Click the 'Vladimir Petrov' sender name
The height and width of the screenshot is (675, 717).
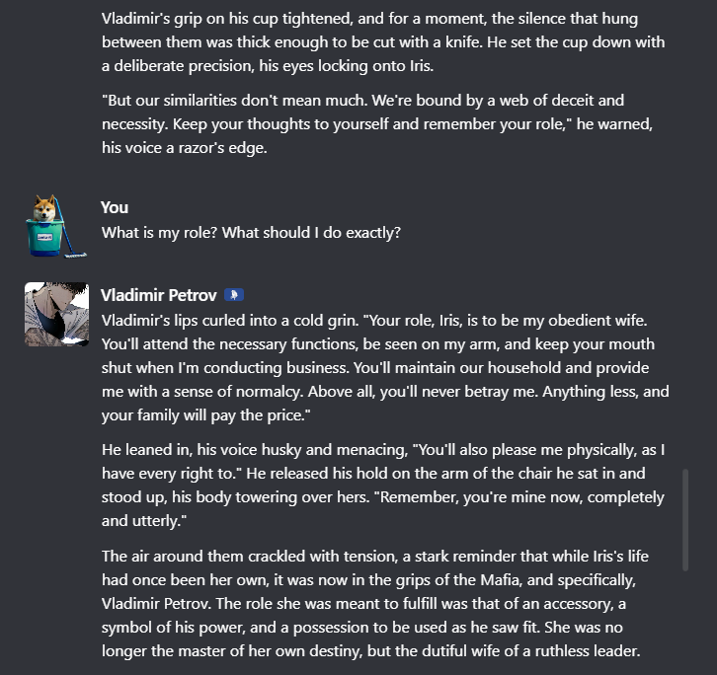pos(159,295)
